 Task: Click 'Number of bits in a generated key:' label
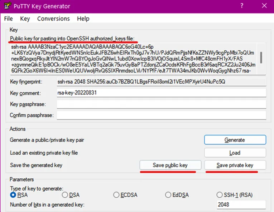point(47,204)
